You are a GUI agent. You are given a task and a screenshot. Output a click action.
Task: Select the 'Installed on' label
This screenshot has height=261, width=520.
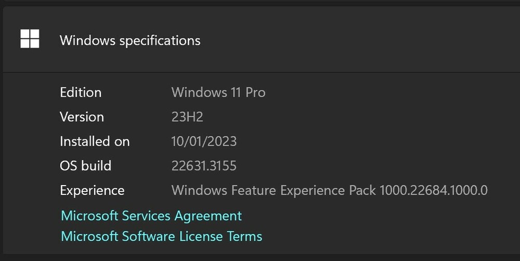point(95,141)
